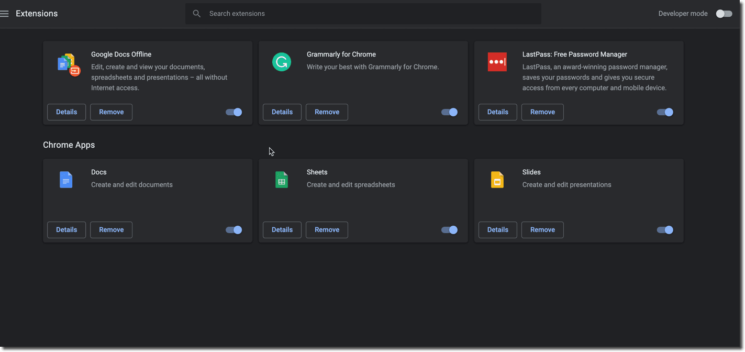Remove the Sheets app
745x352 pixels.
pyautogui.click(x=327, y=230)
